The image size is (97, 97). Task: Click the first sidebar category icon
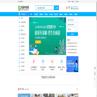[19, 18]
